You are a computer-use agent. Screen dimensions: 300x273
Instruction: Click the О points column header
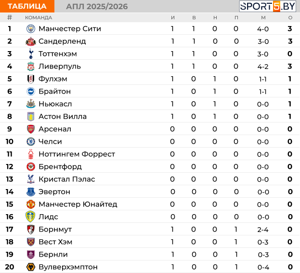(x=290, y=18)
